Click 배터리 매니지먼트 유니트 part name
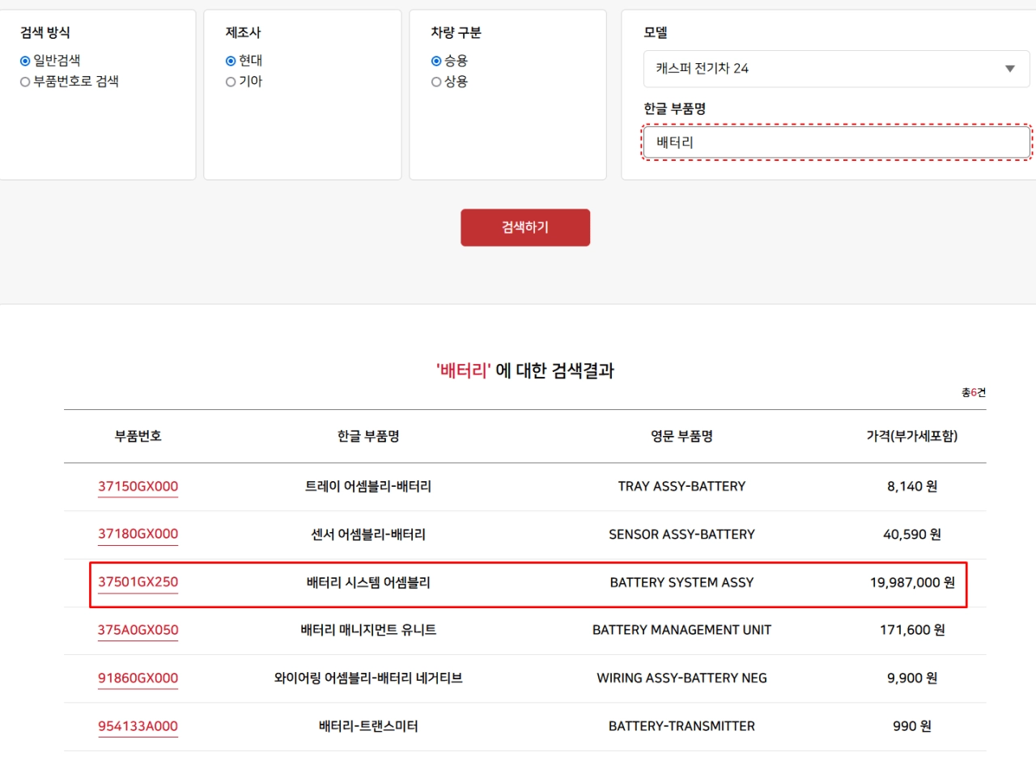The image size is (1036, 782). click(x=368, y=630)
